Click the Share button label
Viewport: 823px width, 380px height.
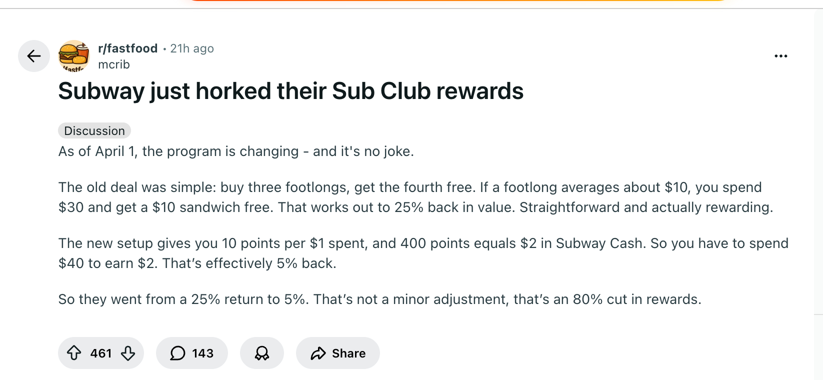(x=348, y=353)
